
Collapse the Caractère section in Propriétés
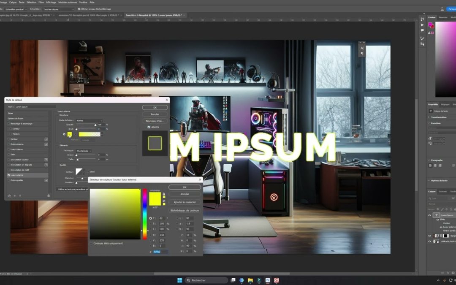pyautogui.click(x=429, y=123)
